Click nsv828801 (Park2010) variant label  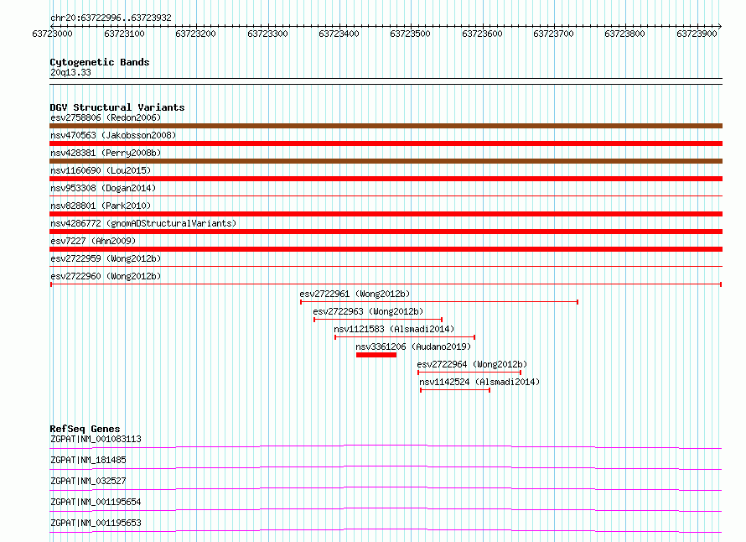pos(101,206)
